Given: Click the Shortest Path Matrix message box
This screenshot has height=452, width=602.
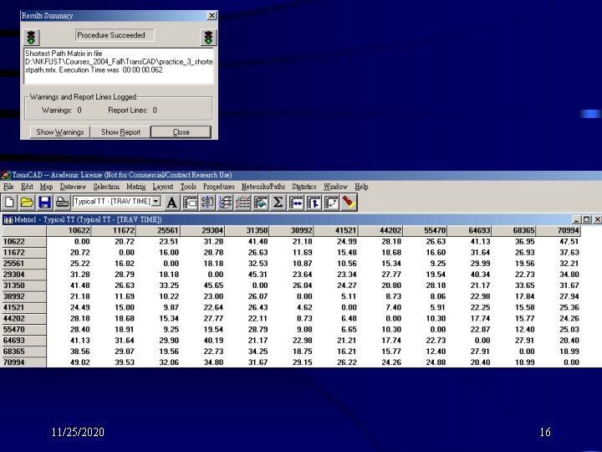Looking at the screenshot, I should [119, 66].
